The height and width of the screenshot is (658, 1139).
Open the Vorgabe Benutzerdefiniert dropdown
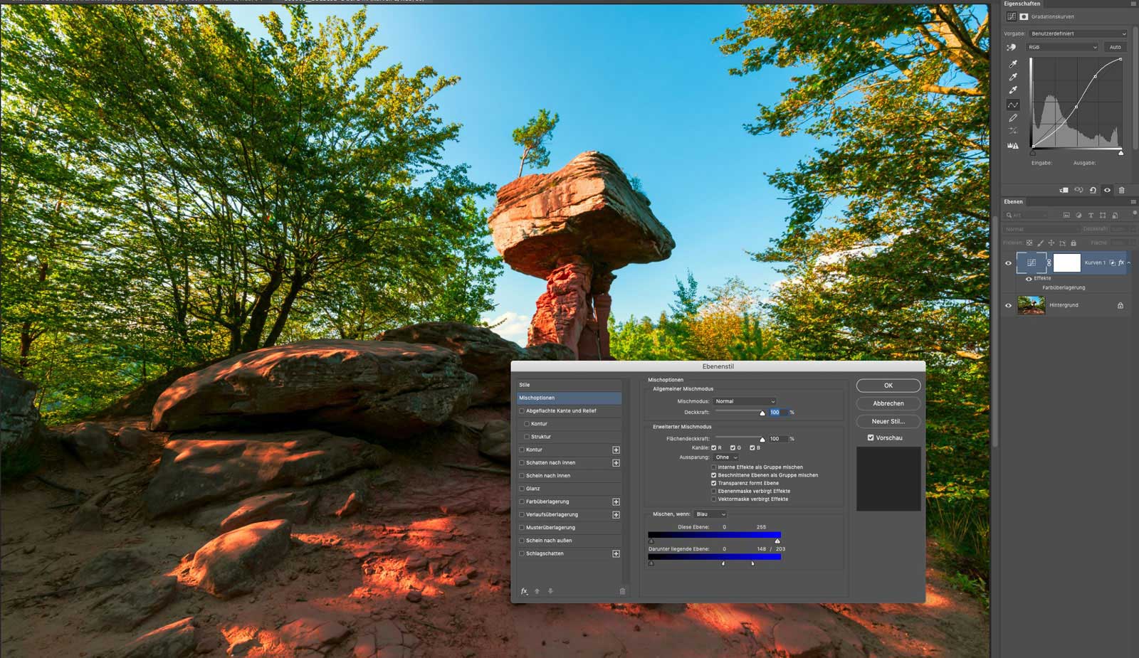(x=1078, y=33)
